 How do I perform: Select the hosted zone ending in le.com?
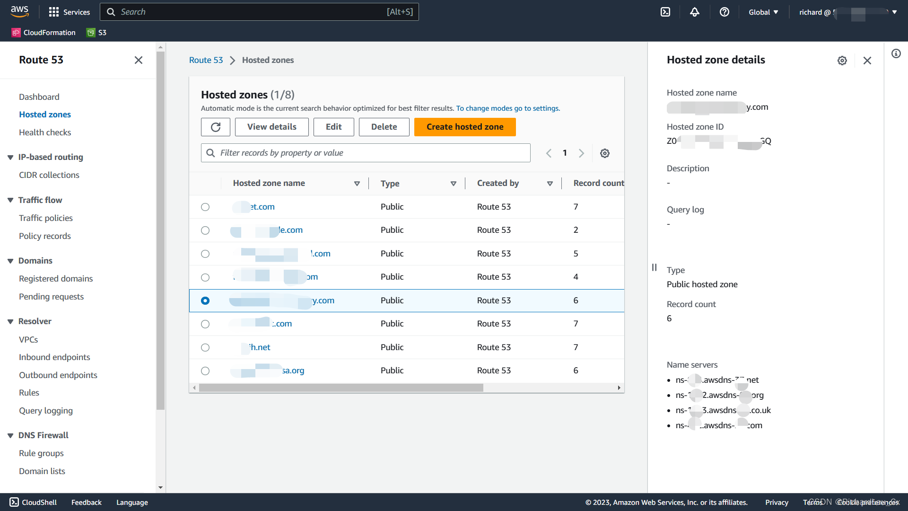click(205, 230)
